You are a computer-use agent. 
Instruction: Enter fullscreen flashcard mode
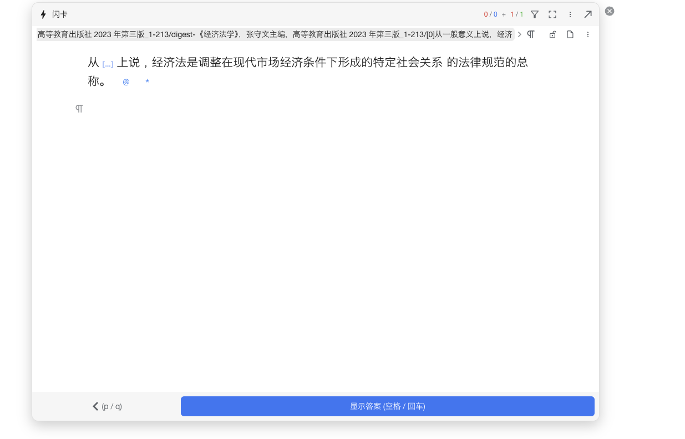[552, 14]
